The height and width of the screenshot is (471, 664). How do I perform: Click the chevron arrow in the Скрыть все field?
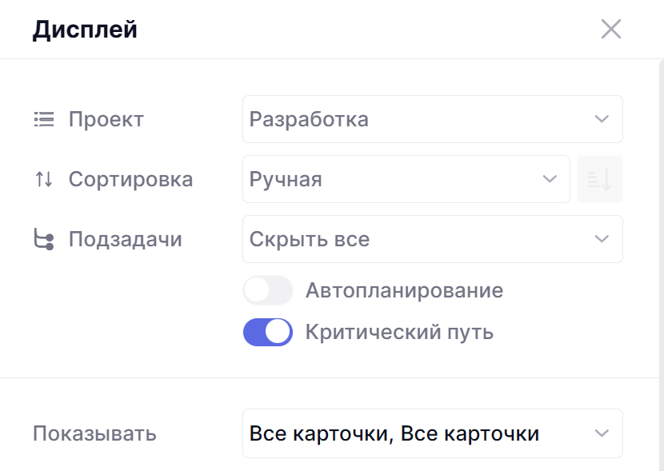tap(602, 239)
